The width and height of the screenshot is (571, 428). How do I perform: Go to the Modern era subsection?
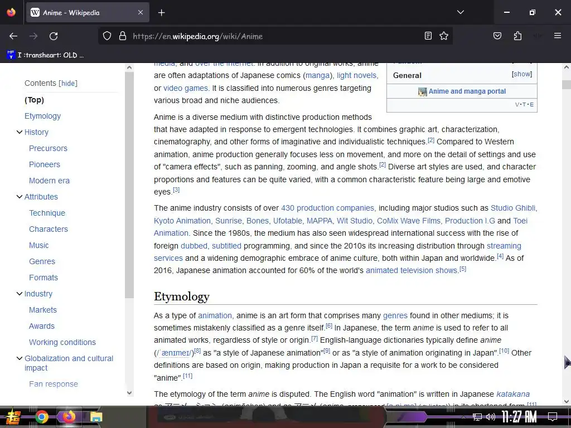tap(49, 181)
